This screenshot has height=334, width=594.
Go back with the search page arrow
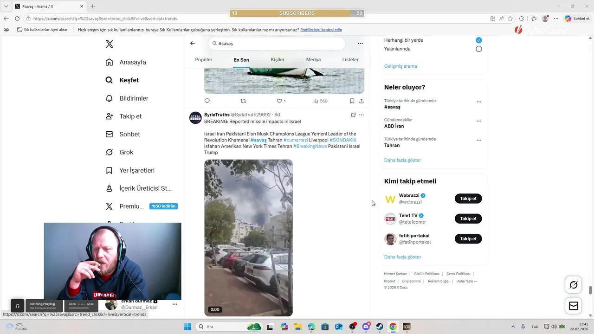pos(193,43)
